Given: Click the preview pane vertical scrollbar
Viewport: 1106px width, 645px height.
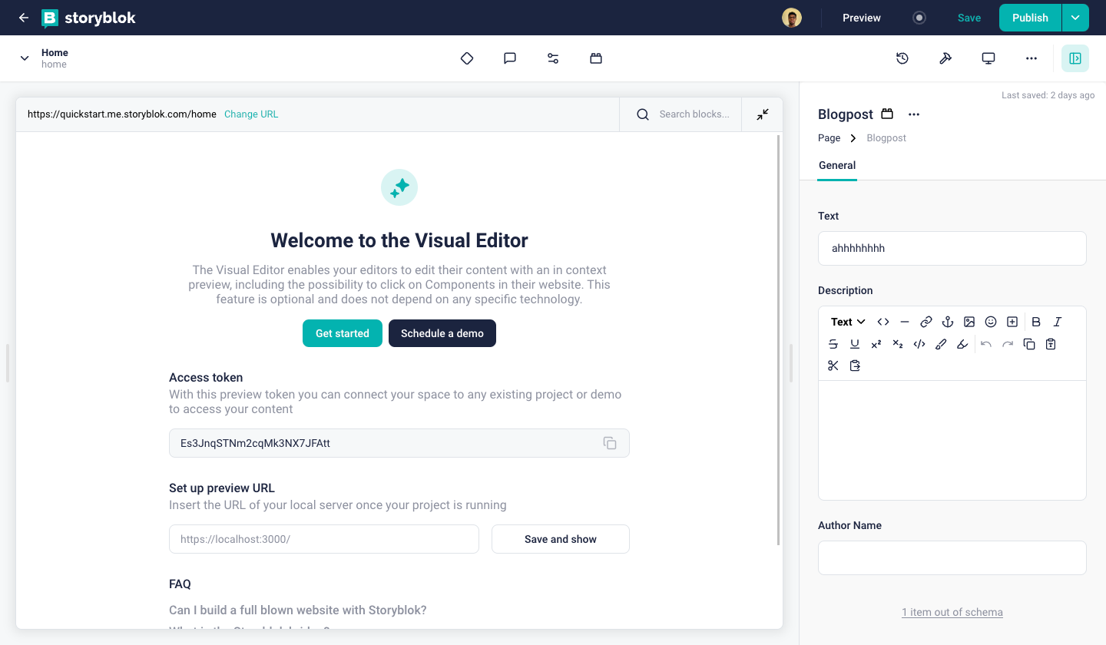Looking at the screenshot, I should (x=779, y=340).
